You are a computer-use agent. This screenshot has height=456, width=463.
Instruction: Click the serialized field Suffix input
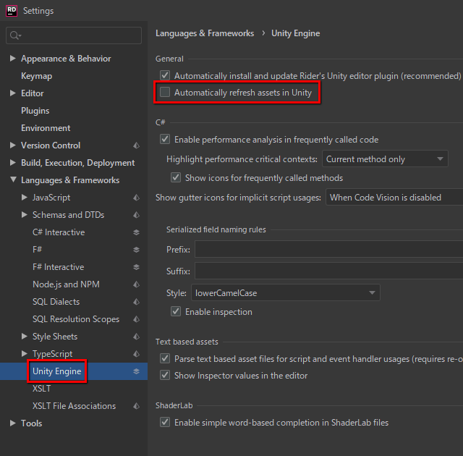pyautogui.click(x=329, y=271)
